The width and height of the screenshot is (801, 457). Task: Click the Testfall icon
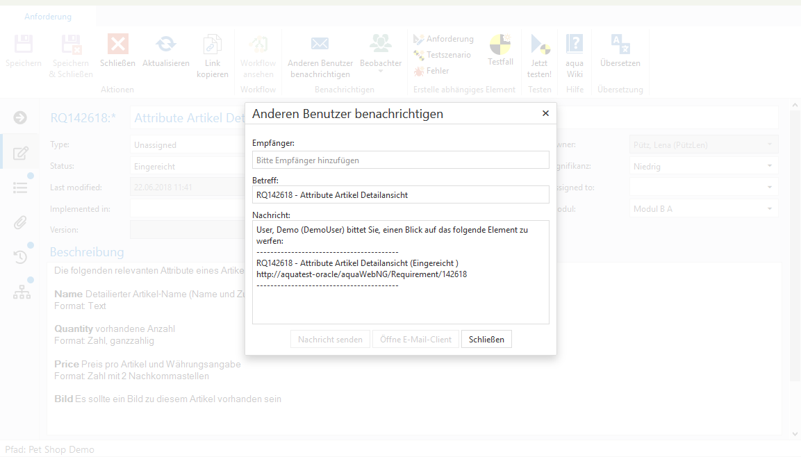[x=500, y=46]
